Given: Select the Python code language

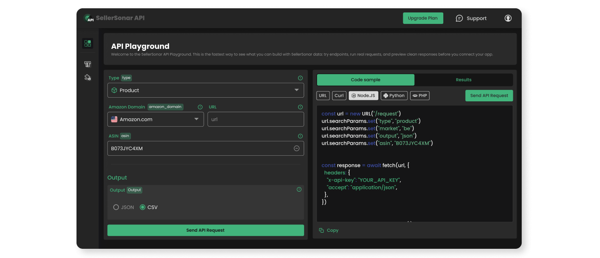Looking at the screenshot, I should [394, 96].
